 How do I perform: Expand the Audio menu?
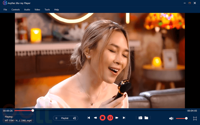[27, 9]
